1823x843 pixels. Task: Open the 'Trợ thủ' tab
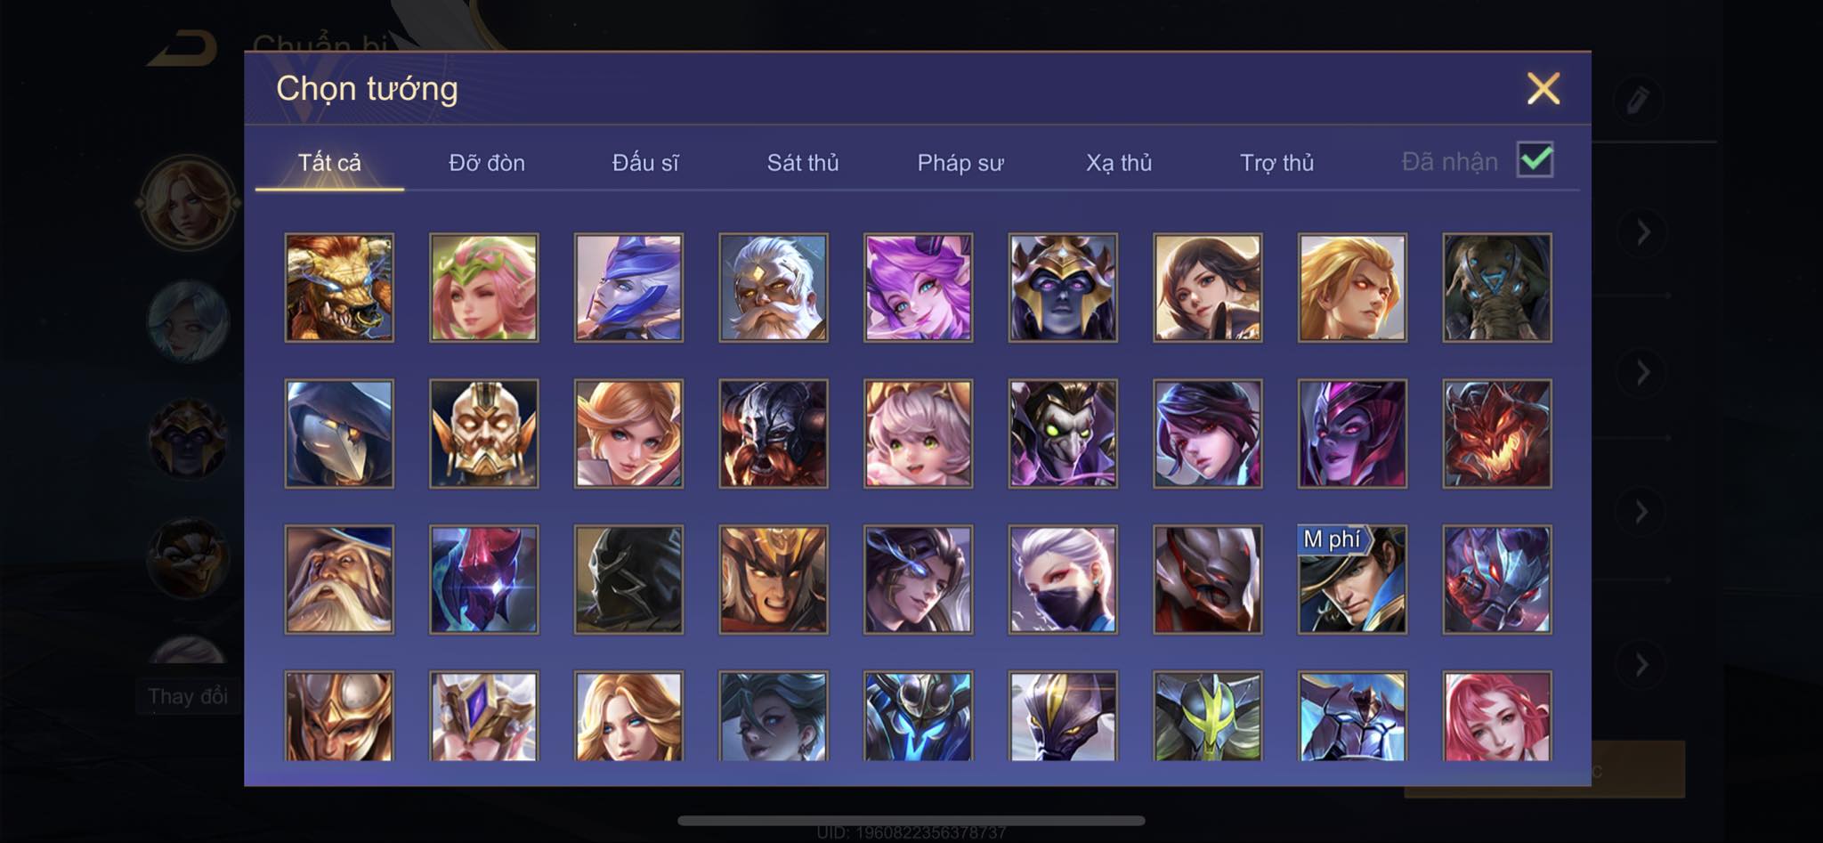1277,163
